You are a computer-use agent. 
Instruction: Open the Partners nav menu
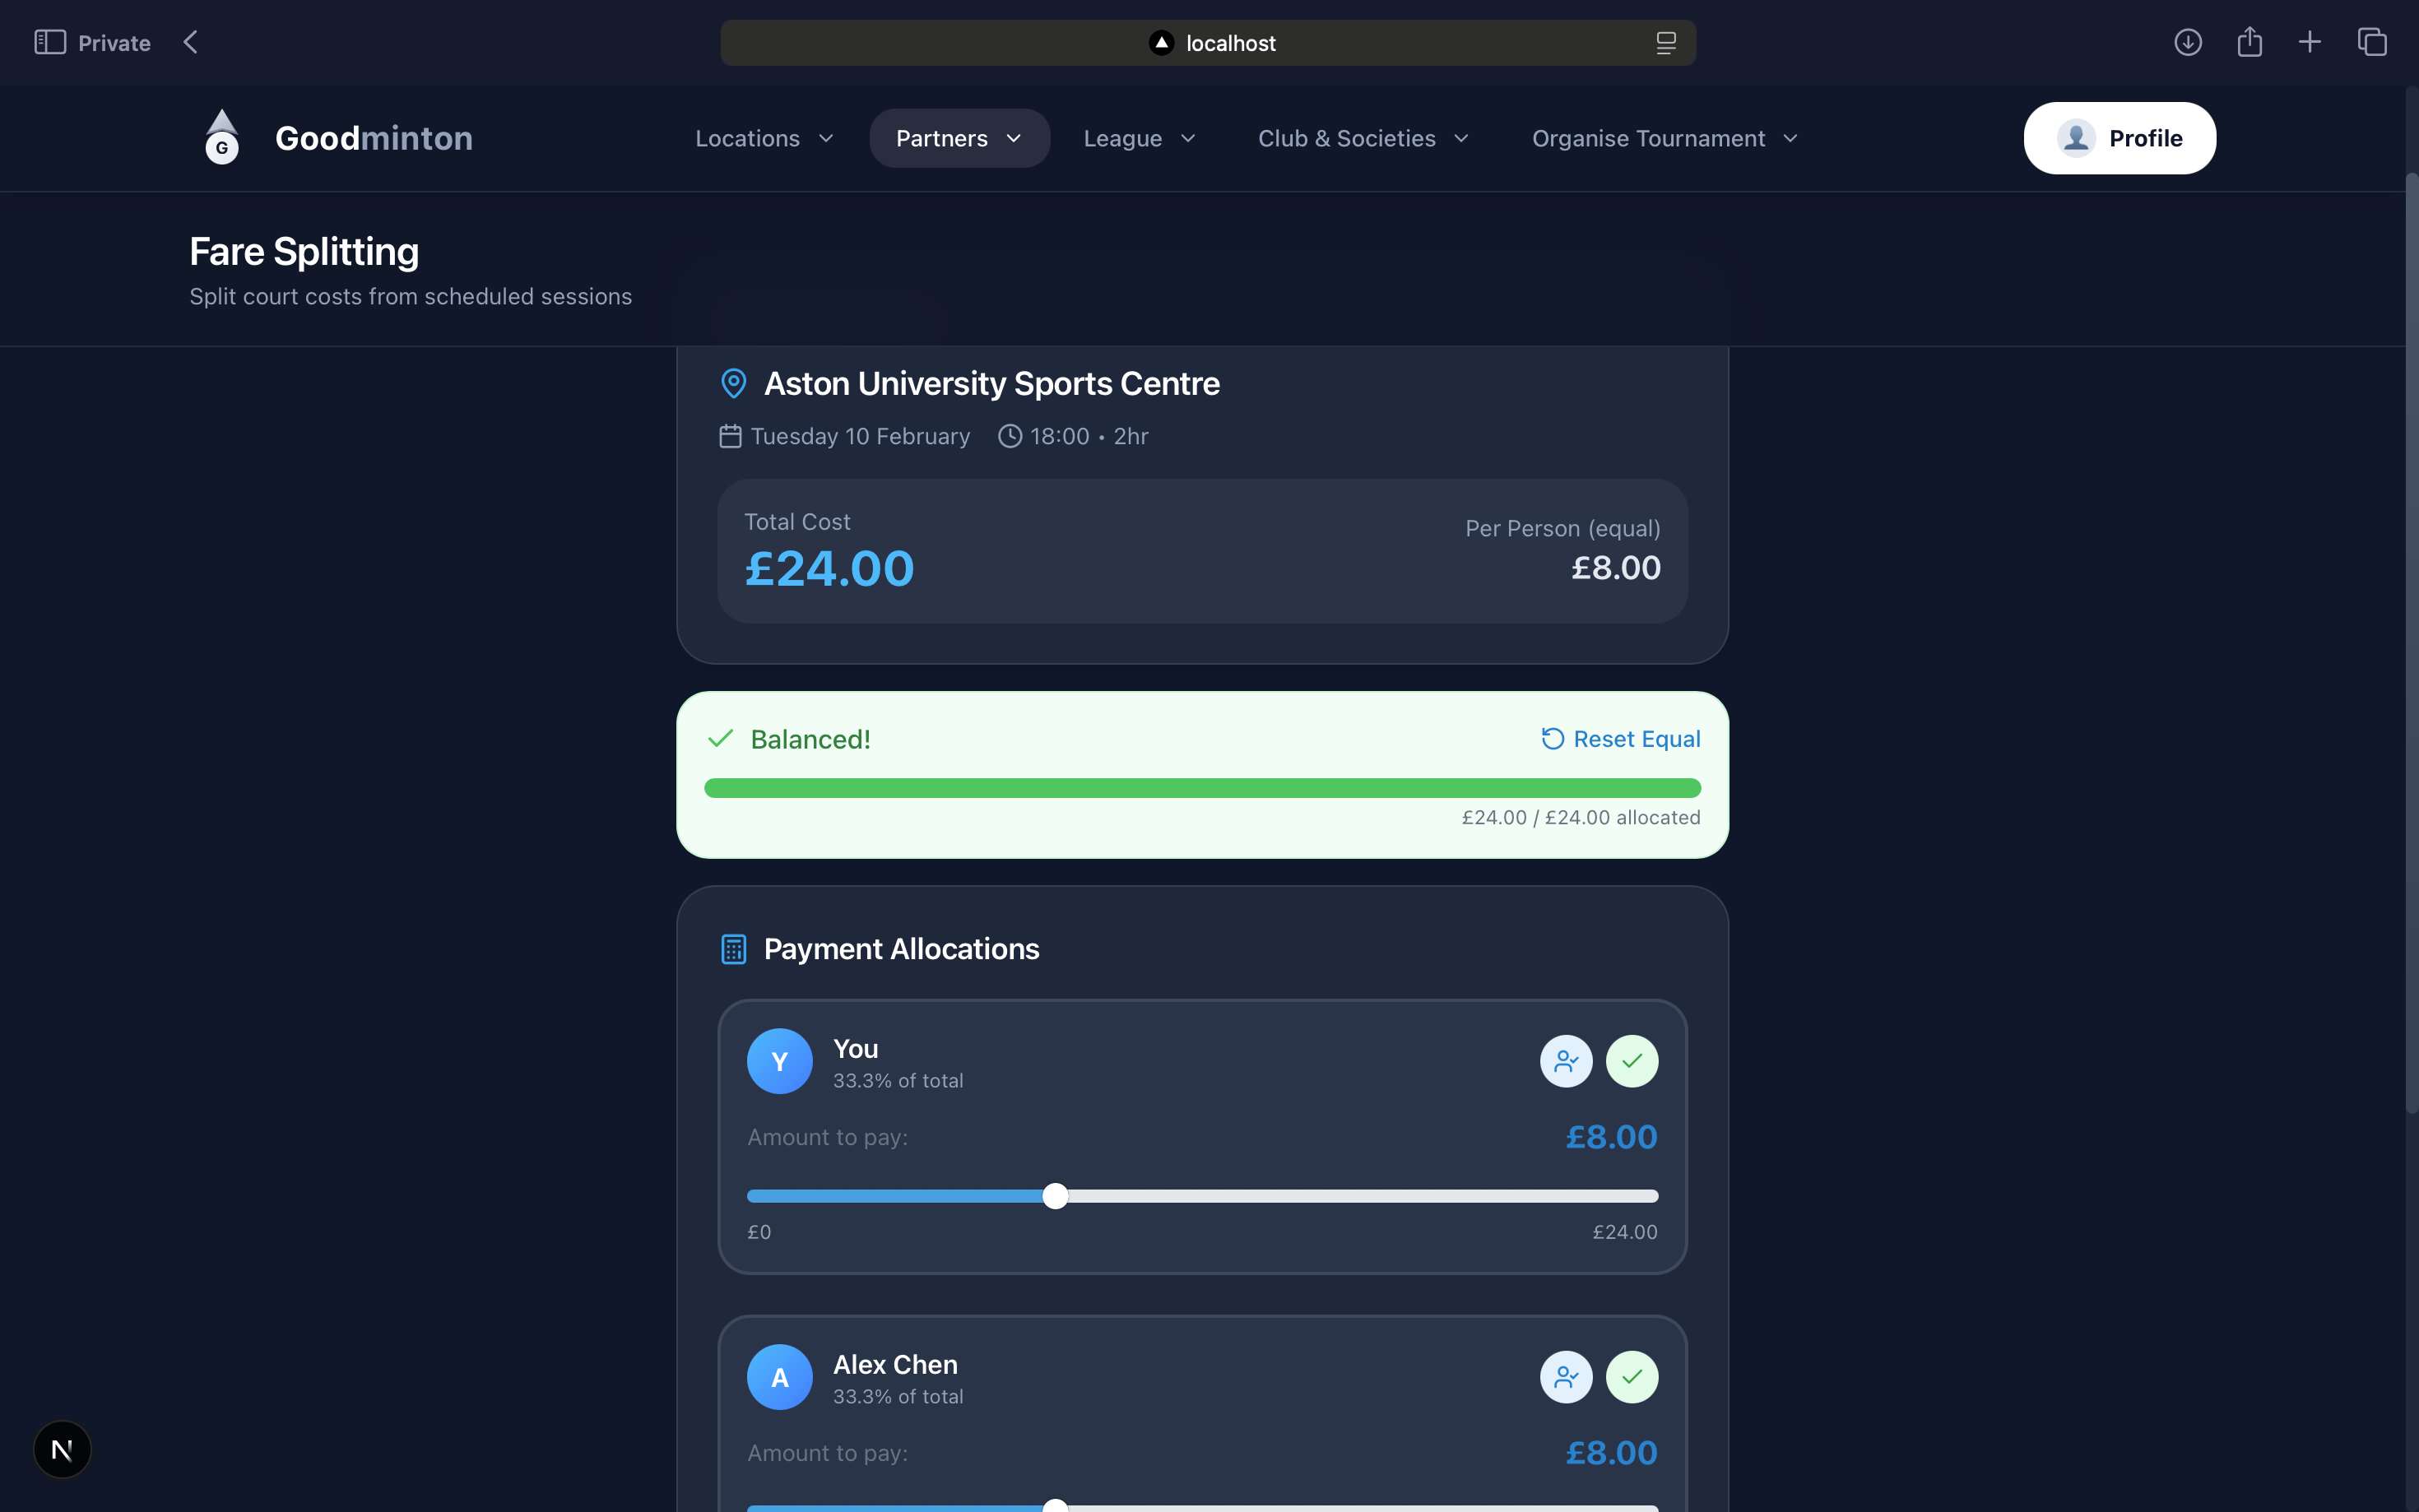pos(958,138)
